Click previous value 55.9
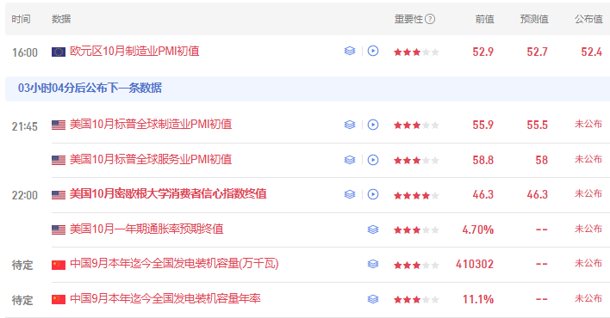 coord(483,125)
